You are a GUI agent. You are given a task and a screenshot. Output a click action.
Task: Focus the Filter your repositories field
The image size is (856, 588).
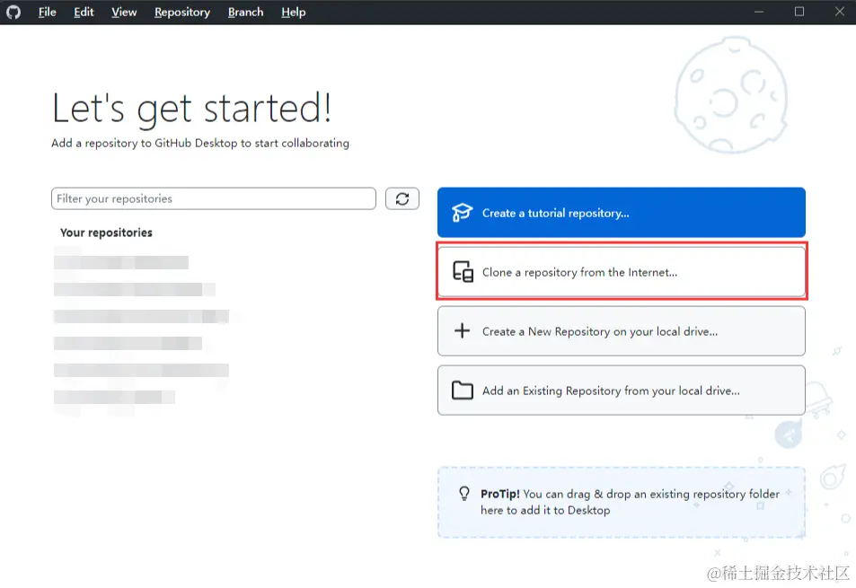click(214, 198)
